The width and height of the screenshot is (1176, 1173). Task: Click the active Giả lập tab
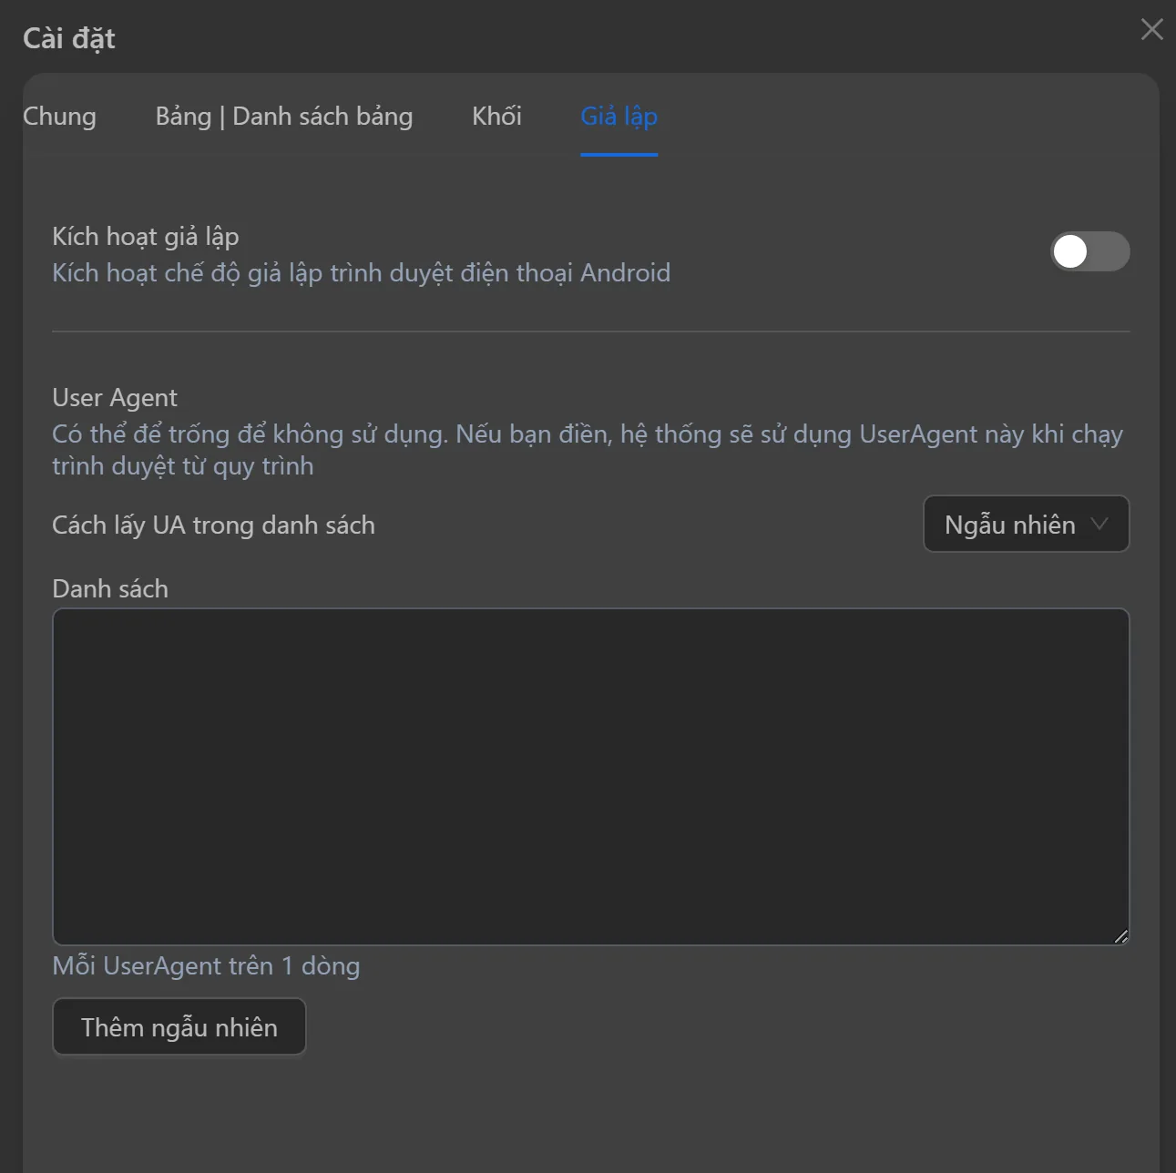(x=619, y=116)
